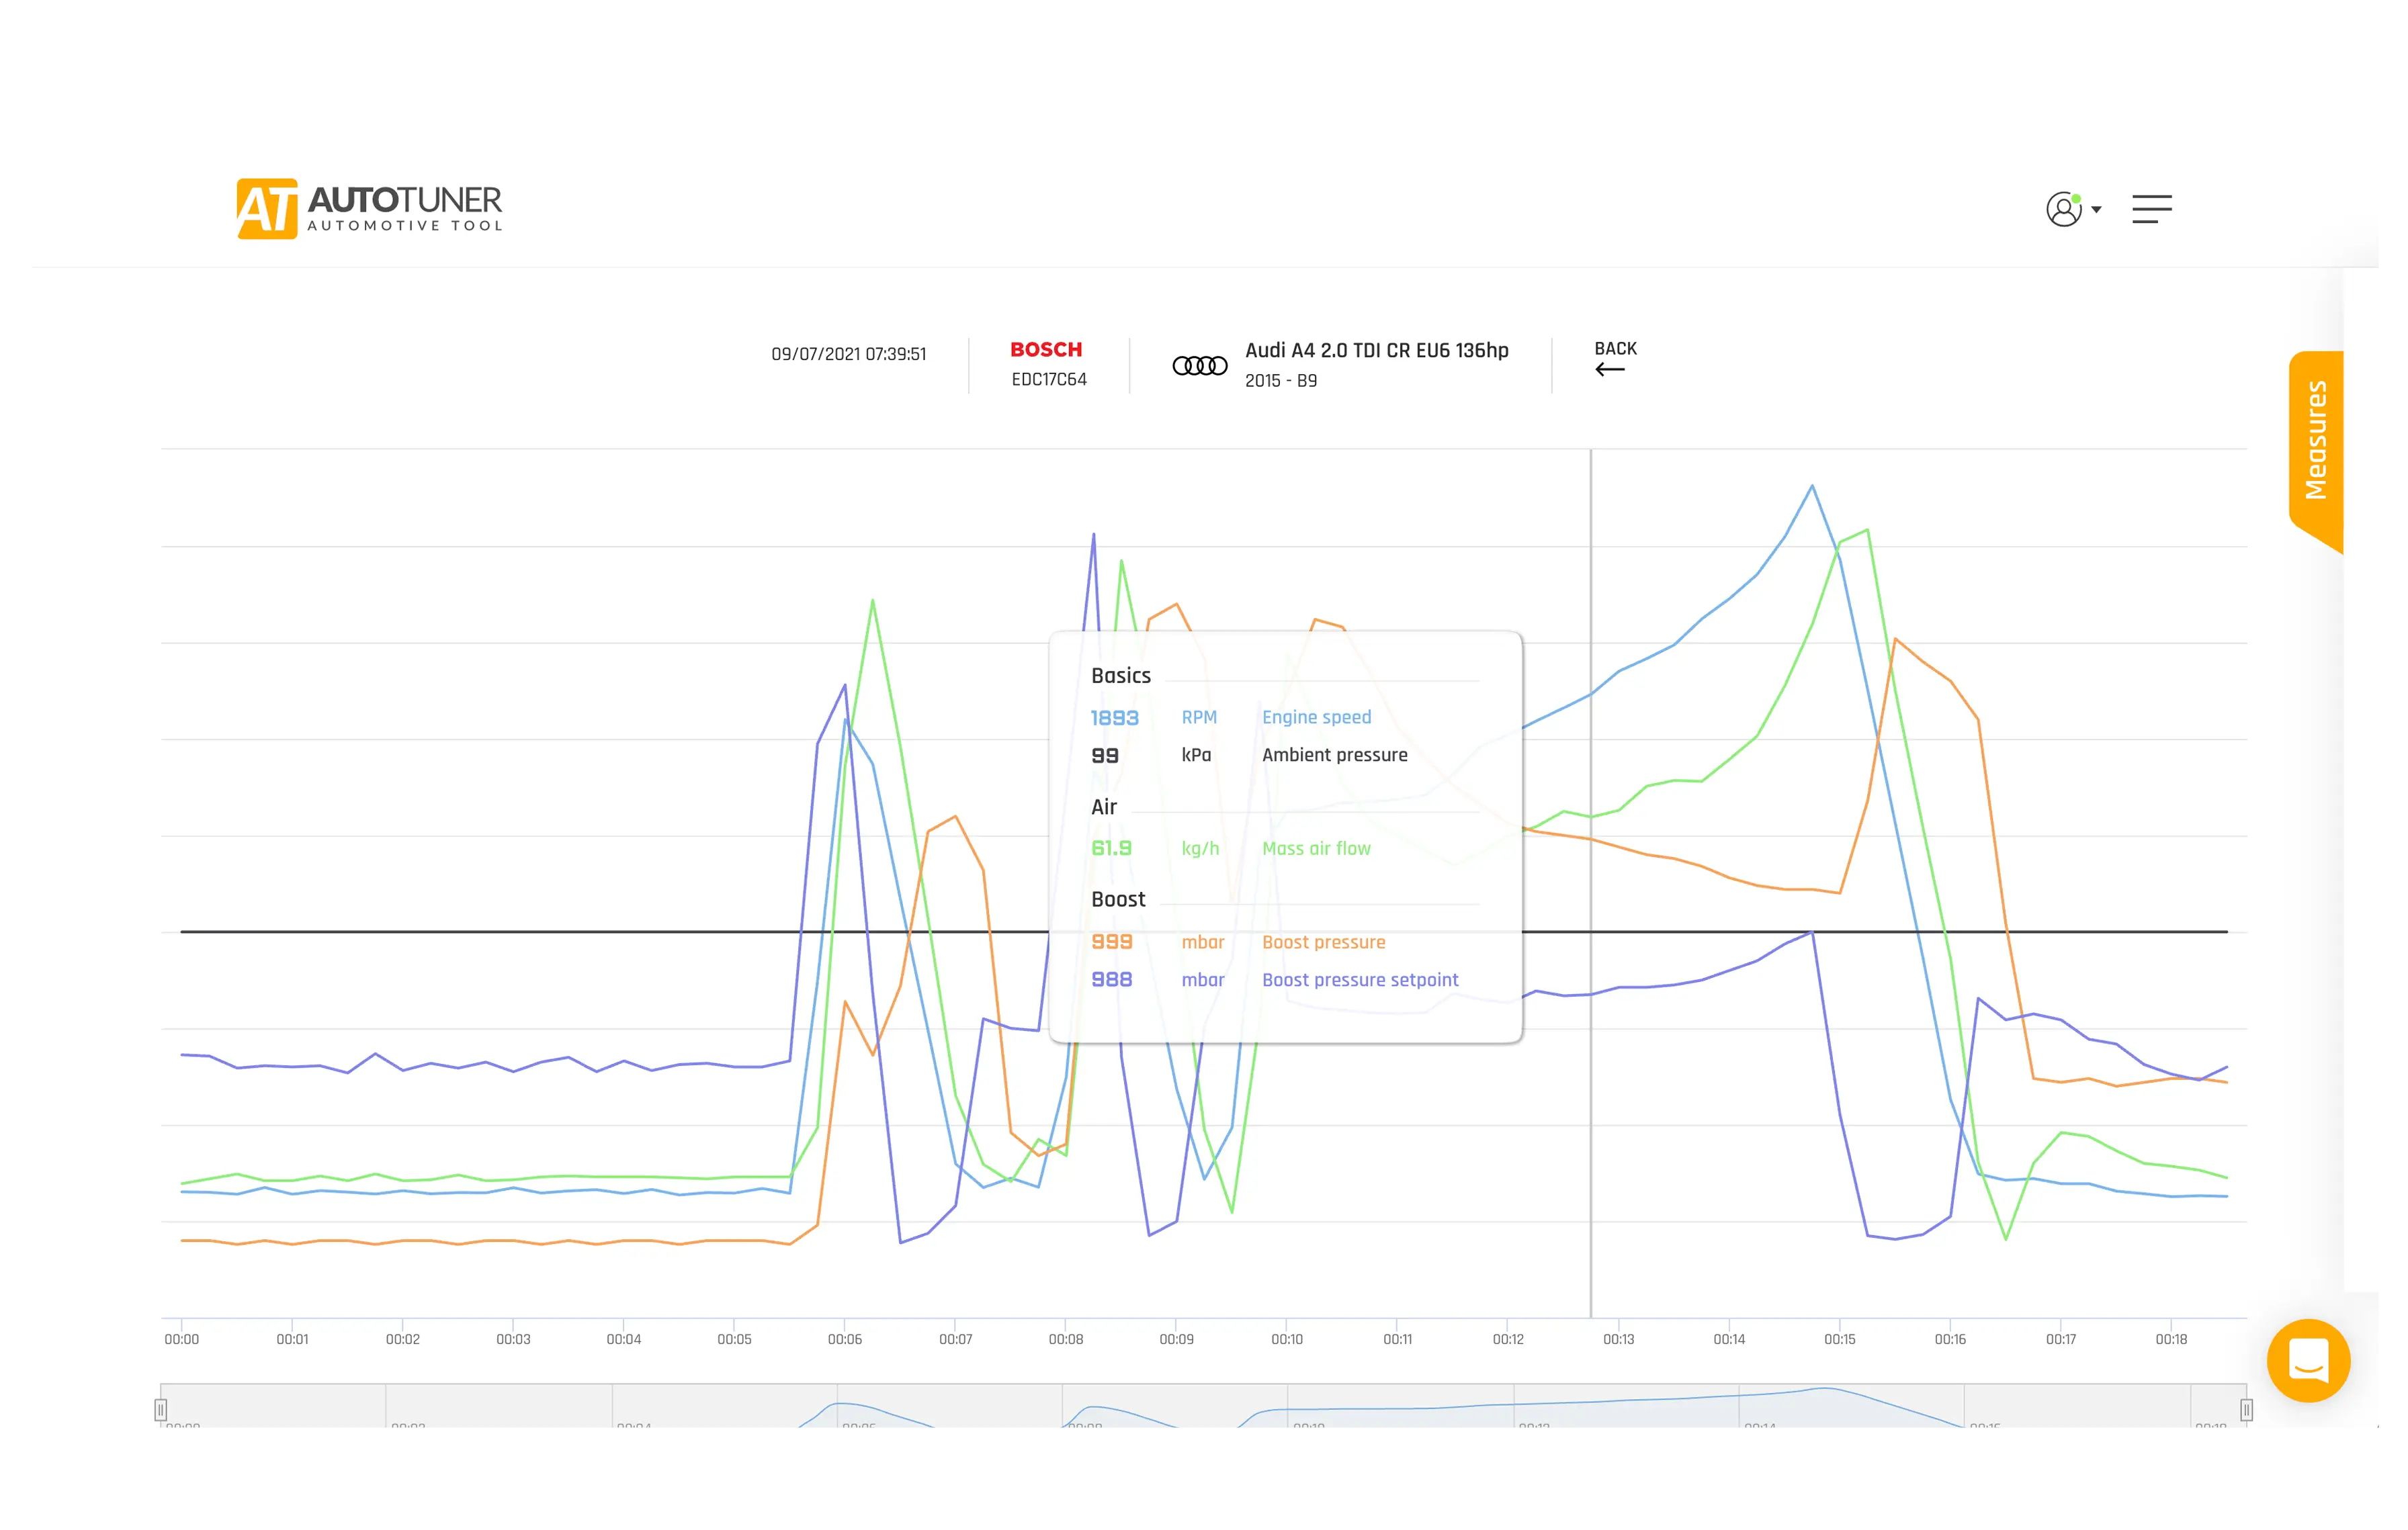Click Boost pressure setpoint label

[1360, 981]
